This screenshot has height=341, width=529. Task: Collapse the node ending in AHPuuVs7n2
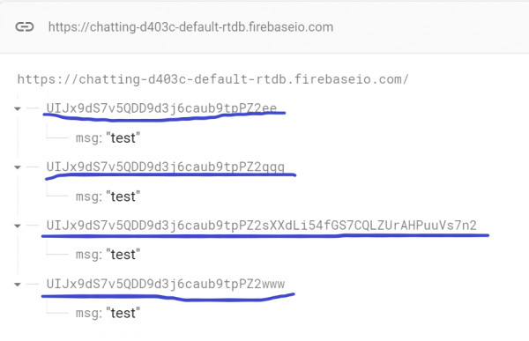[18, 226]
